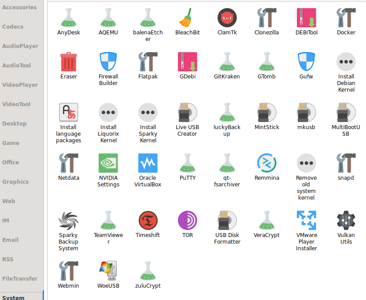Image resolution: width=366 pixels, height=300 pixels.
Task: Select the Webmin icon
Action: click(69, 271)
